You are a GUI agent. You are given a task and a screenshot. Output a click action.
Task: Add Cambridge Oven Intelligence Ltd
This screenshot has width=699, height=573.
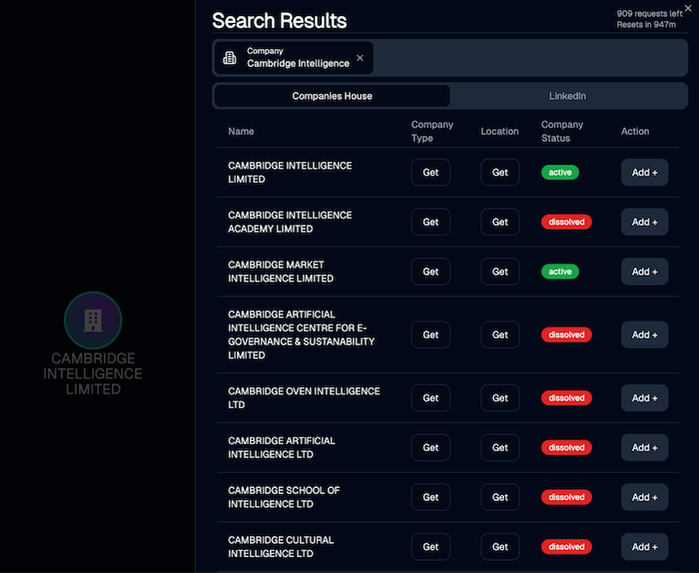click(645, 398)
